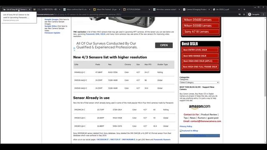Switch to the 'List of Sony M 4/3 Sensor' tab
267x150 pixels.
coord(16,10)
